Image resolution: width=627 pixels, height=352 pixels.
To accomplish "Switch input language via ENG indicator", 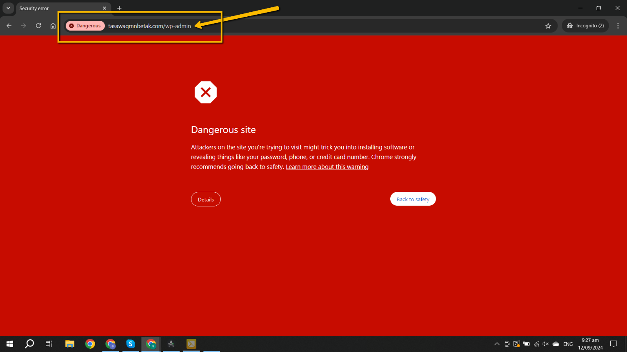I will [x=568, y=344].
